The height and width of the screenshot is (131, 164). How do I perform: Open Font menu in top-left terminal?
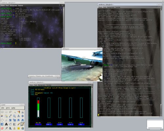tap(7, 6)
